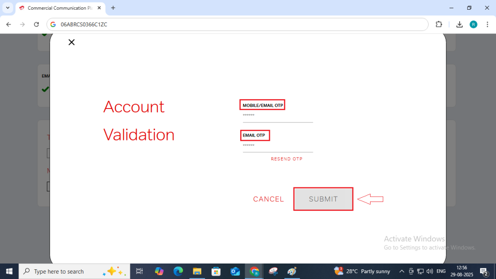Click the SUBMIT button
Image resolution: width=496 pixels, height=279 pixels.
(323, 199)
